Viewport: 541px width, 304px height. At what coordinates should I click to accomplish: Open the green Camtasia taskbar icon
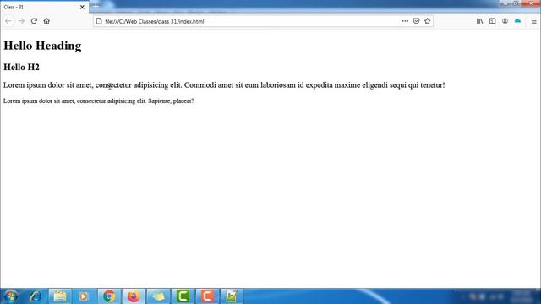click(x=183, y=296)
